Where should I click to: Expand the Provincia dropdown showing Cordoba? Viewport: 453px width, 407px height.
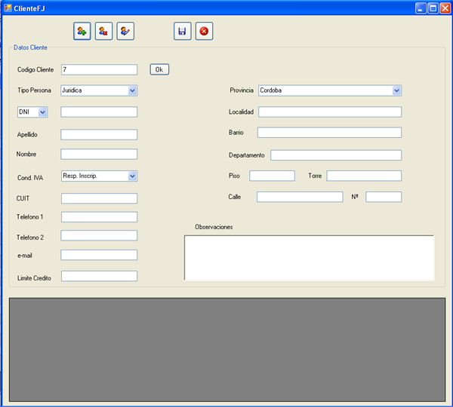[396, 90]
